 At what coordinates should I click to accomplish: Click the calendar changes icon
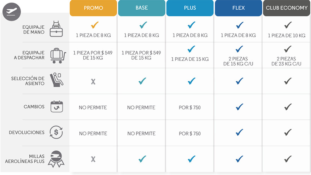(56, 106)
